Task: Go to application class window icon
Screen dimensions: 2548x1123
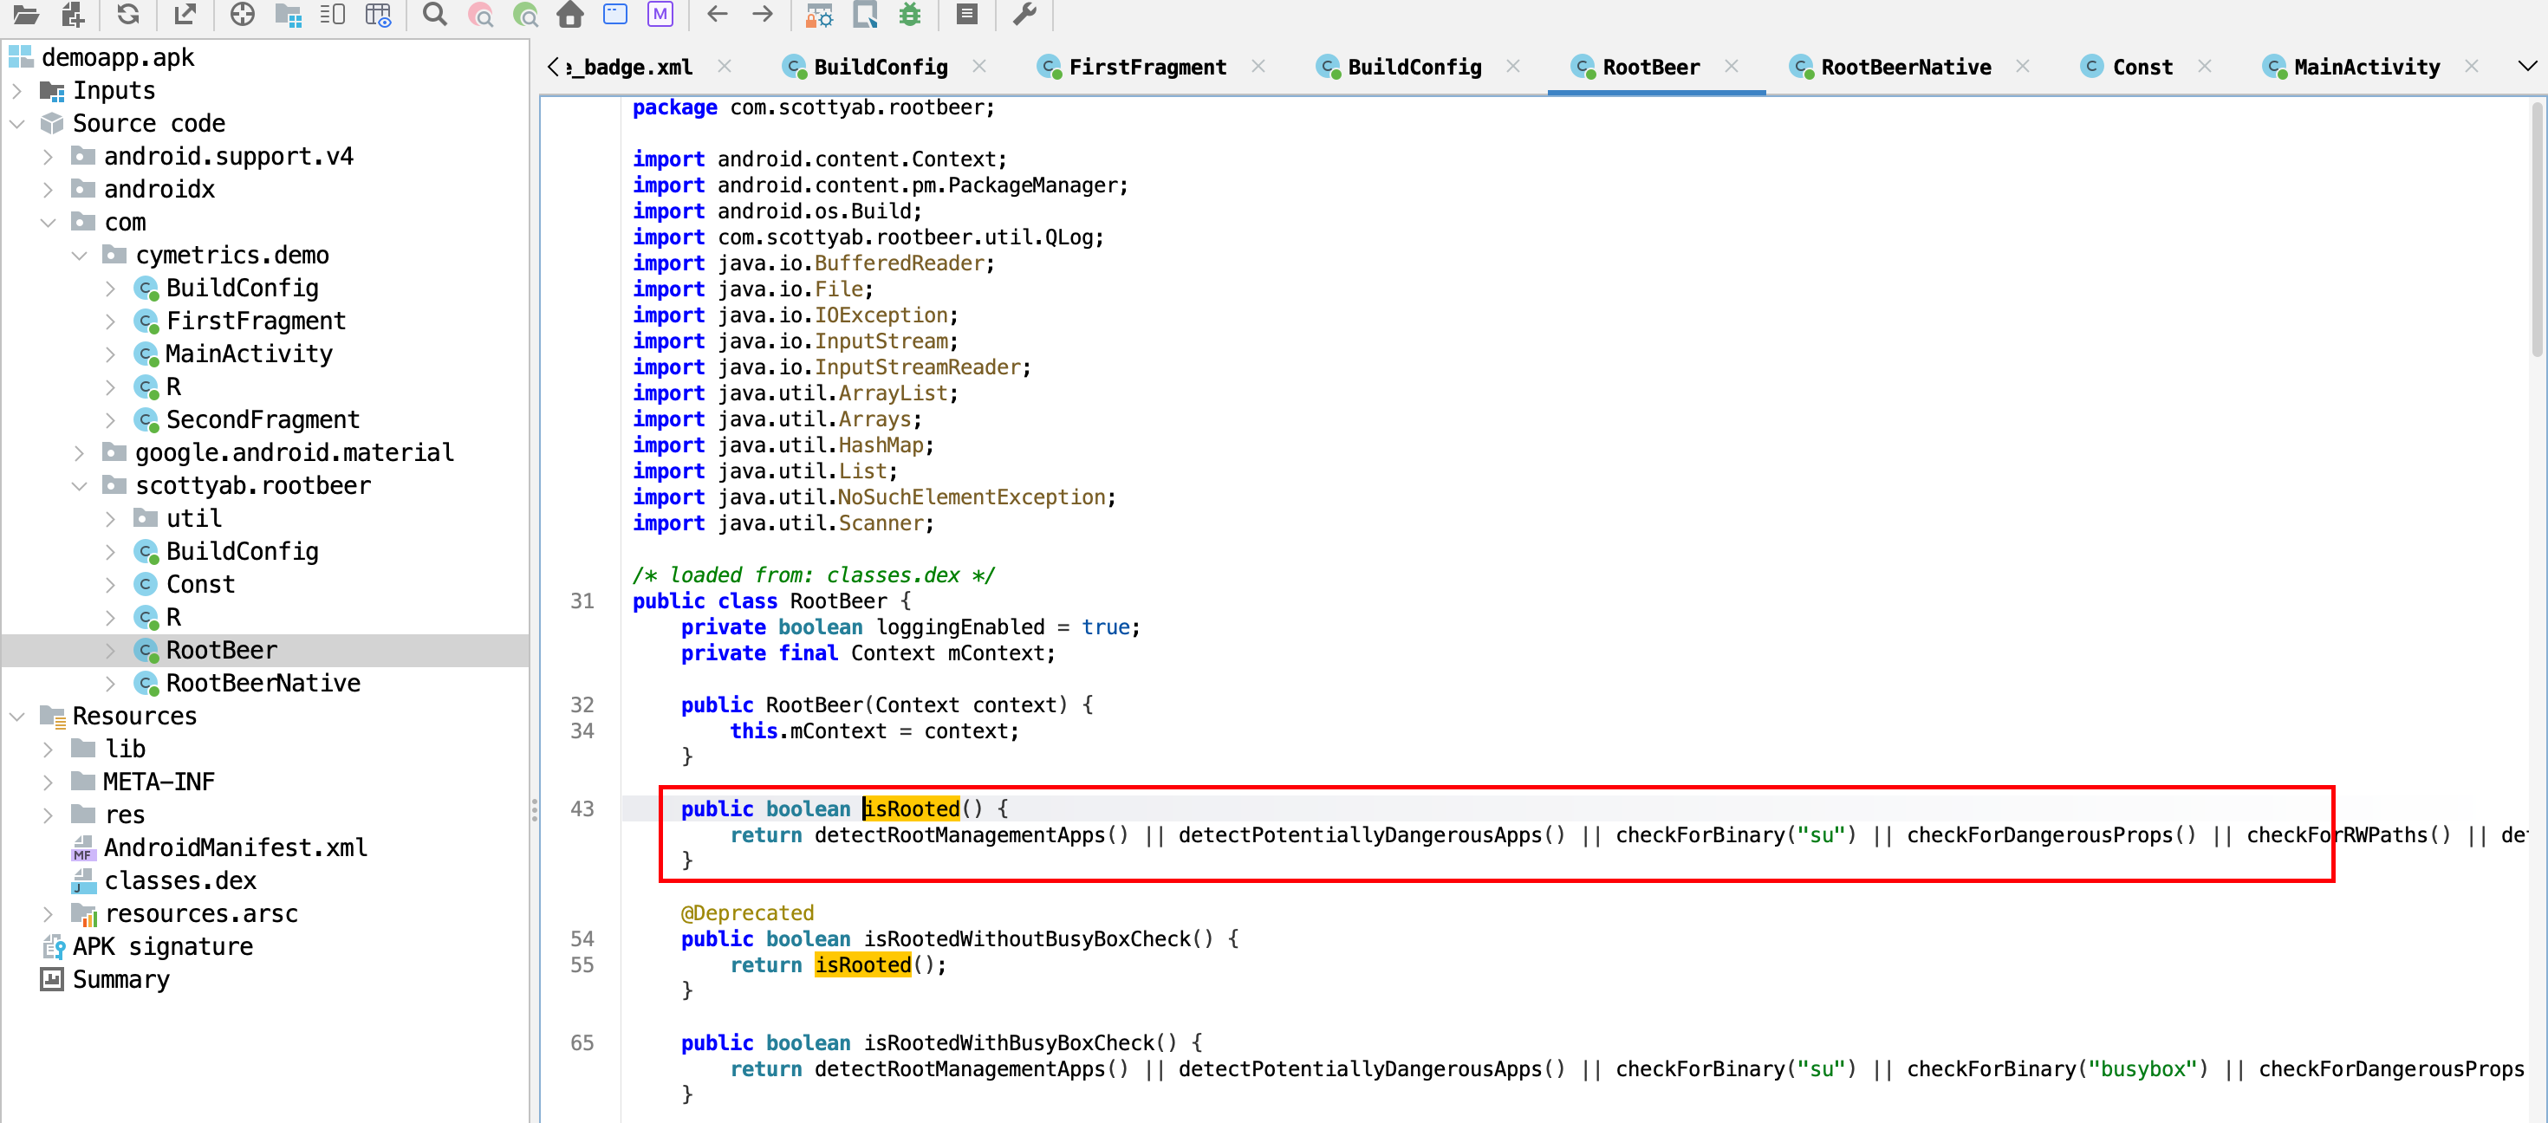Action: [615, 14]
